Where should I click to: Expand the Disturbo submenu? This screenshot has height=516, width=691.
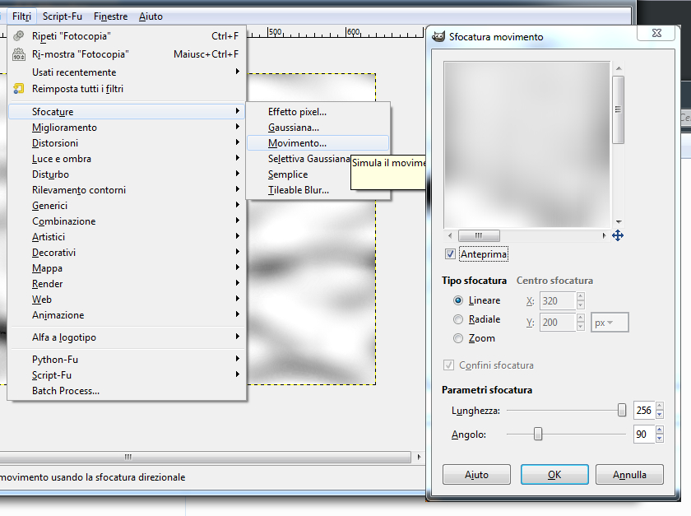[x=127, y=174]
